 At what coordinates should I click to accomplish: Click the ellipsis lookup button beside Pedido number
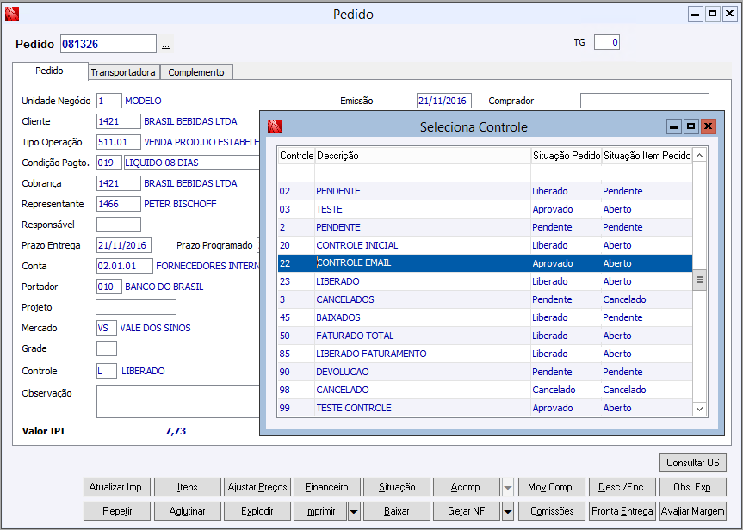(165, 45)
